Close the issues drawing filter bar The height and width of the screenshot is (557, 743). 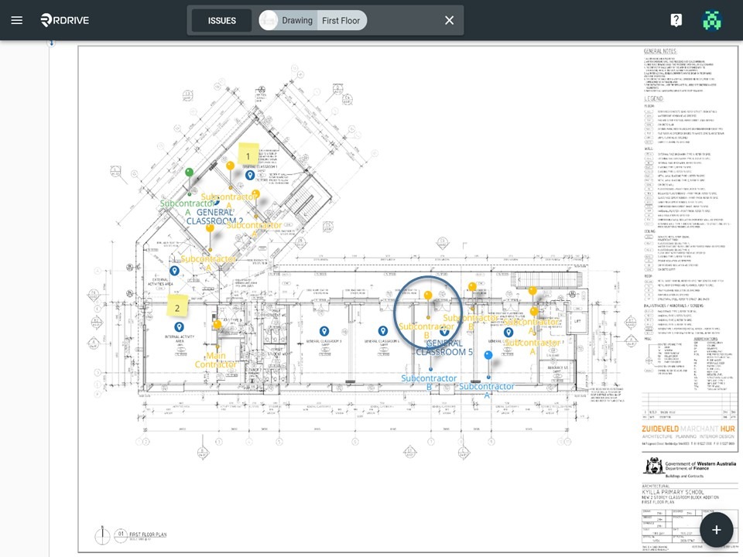pos(449,20)
